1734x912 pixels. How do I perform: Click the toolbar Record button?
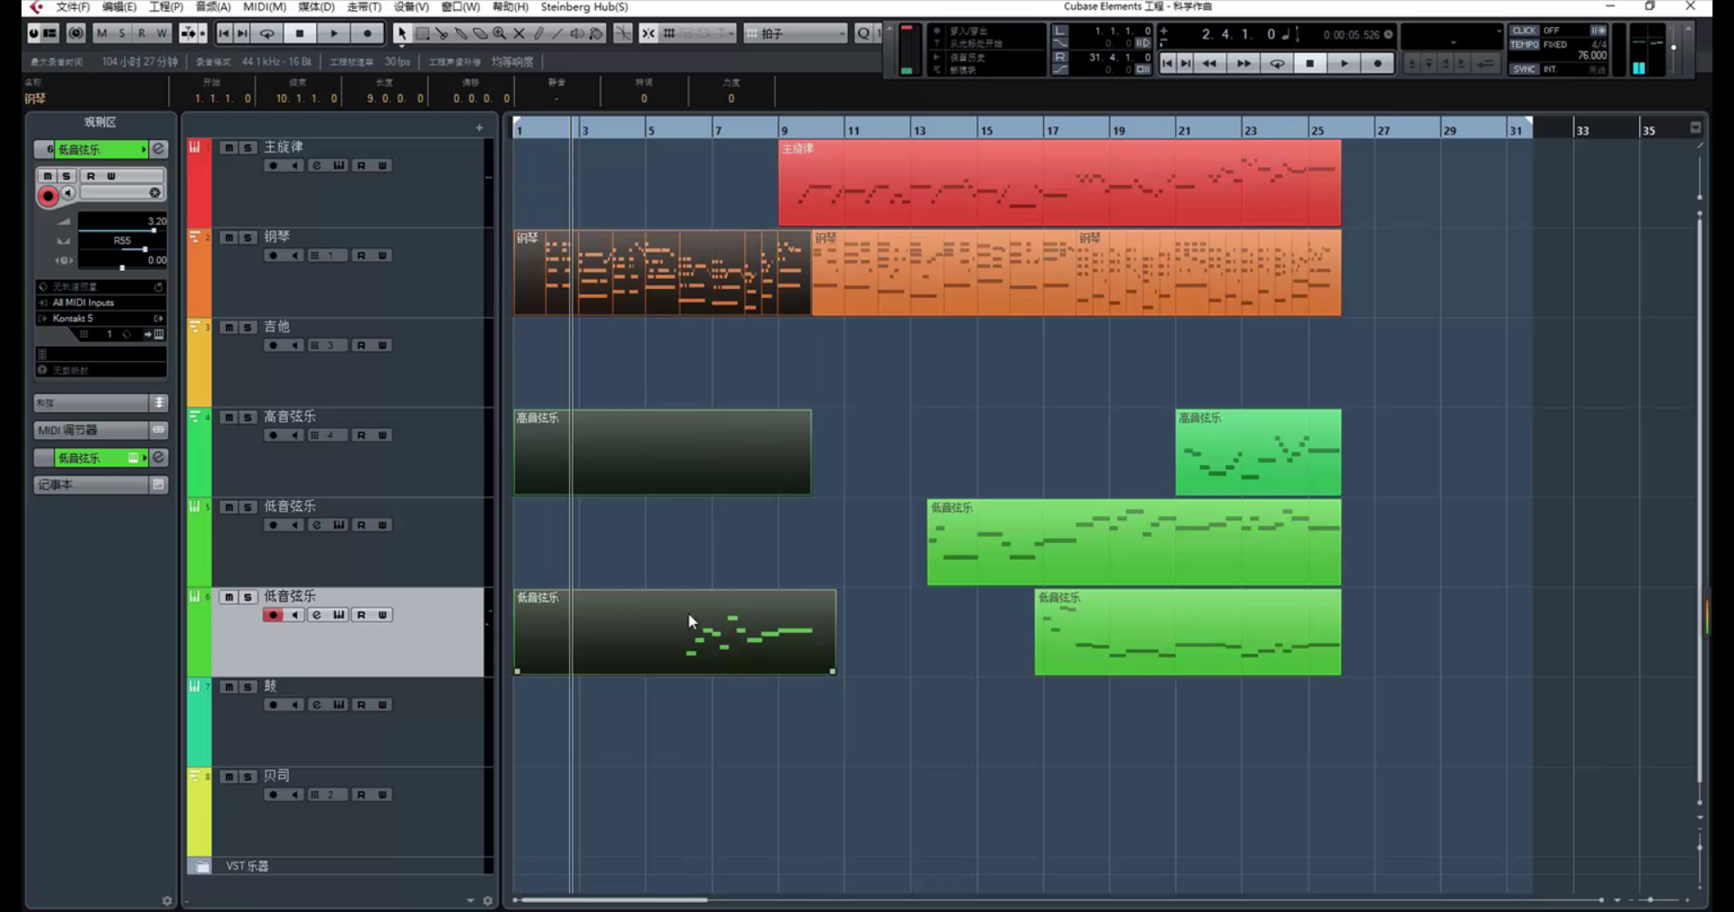pyautogui.click(x=367, y=33)
